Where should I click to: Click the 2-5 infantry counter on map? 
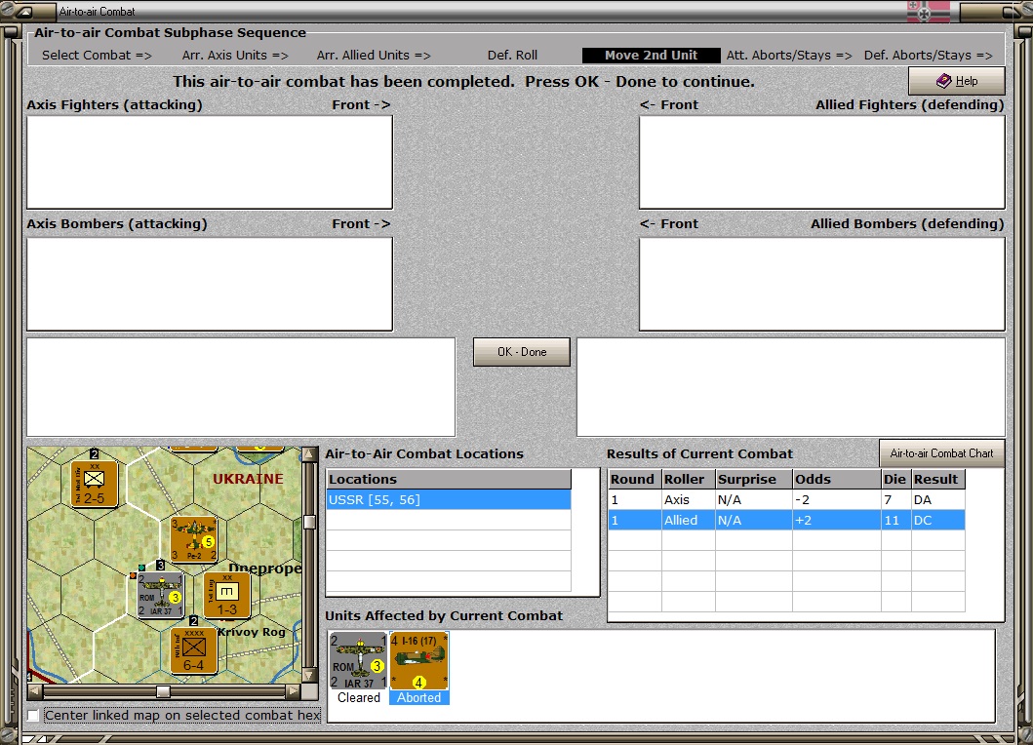point(95,484)
